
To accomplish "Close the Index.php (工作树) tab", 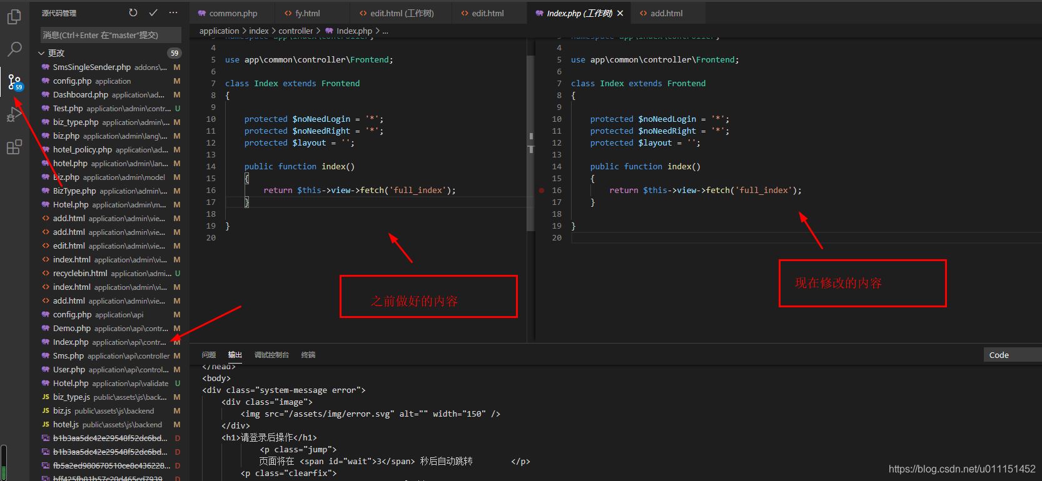I will [620, 13].
